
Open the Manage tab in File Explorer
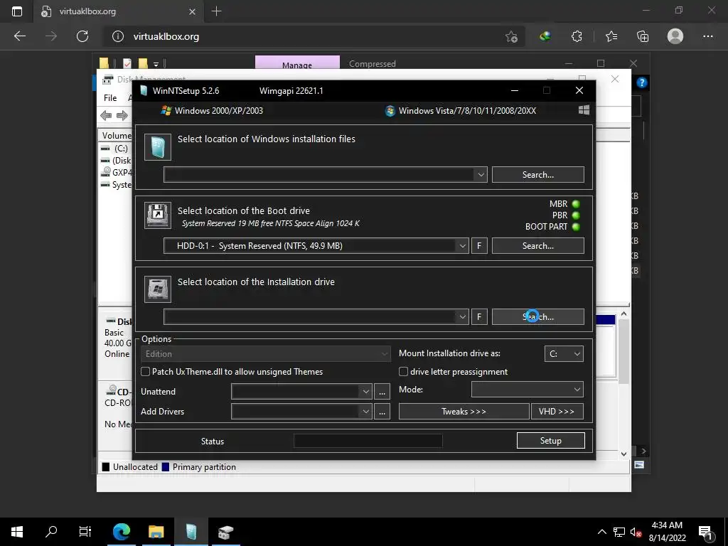[297, 65]
